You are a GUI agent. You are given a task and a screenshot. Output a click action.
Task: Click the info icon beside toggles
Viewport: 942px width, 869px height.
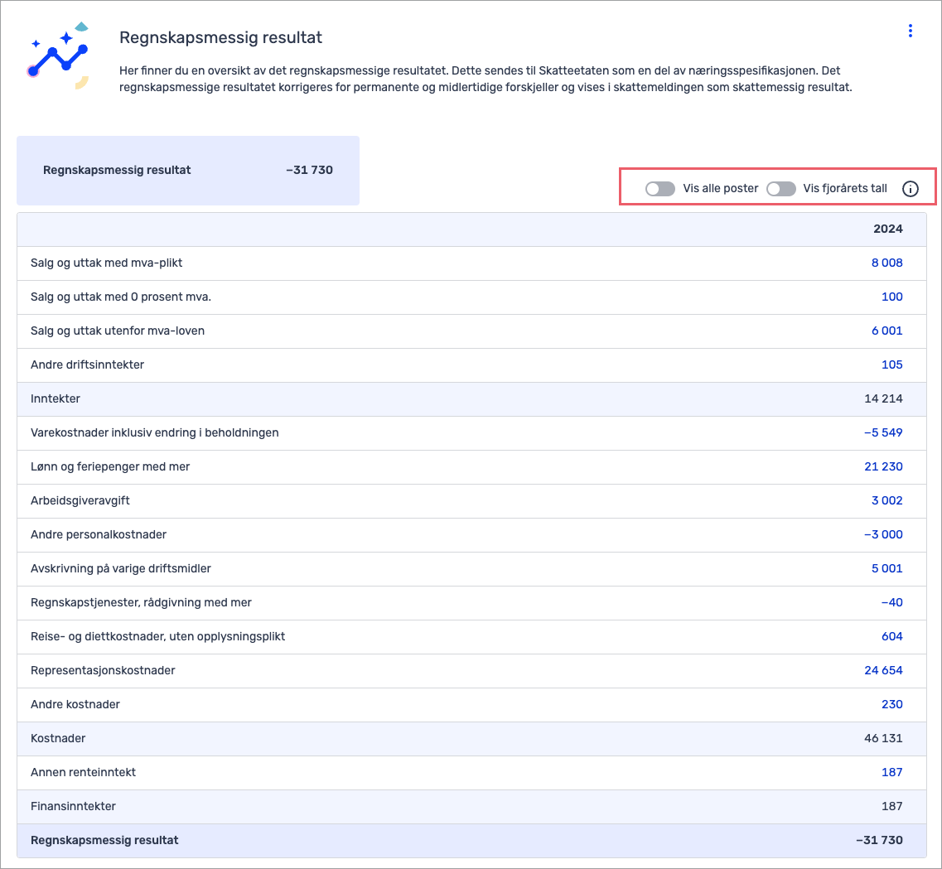coord(910,189)
